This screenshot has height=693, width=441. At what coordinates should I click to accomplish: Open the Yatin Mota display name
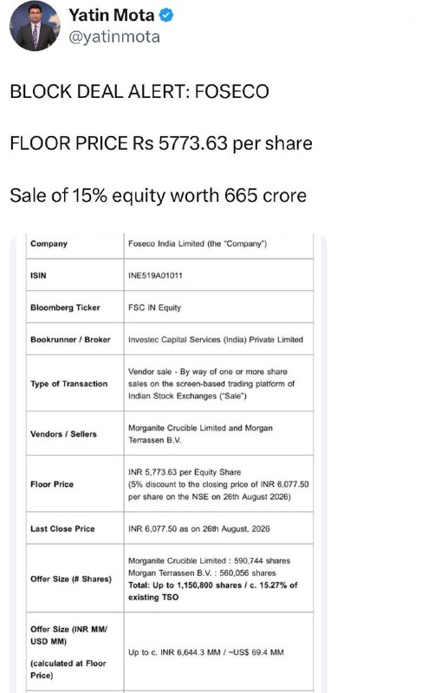pyautogui.click(x=112, y=16)
